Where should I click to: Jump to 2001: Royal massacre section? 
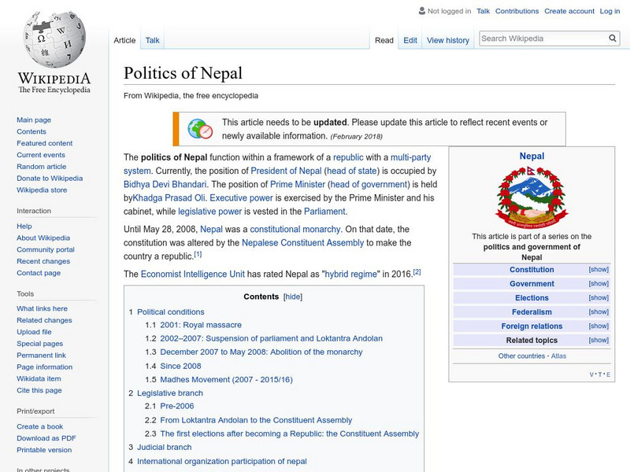point(201,325)
